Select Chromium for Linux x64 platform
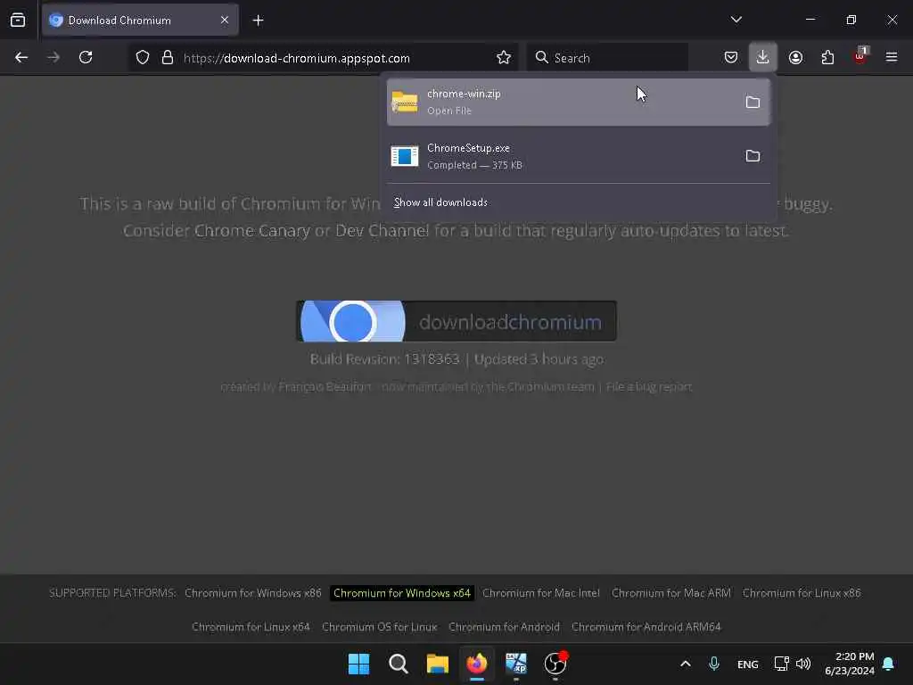 [x=251, y=627]
